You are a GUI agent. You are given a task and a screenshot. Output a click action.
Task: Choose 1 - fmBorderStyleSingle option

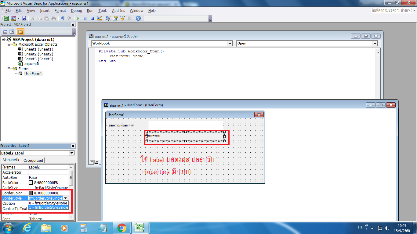(x=48, y=207)
